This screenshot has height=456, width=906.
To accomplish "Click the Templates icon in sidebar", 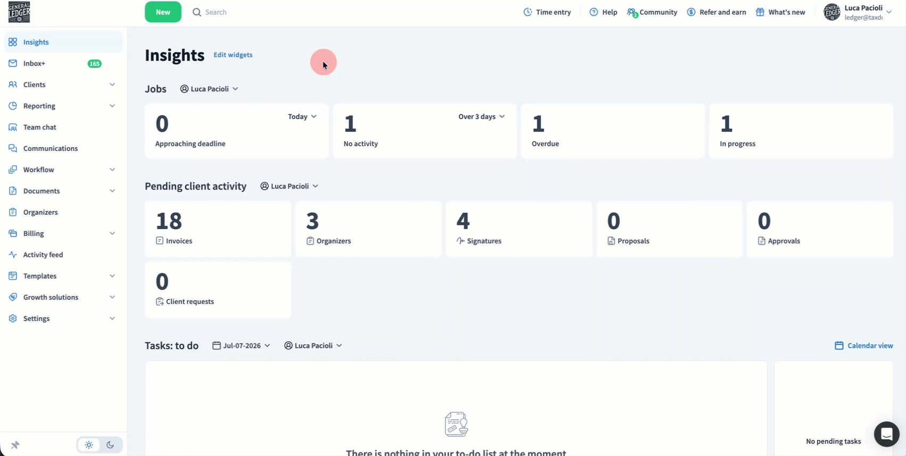I will [x=13, y=276].
